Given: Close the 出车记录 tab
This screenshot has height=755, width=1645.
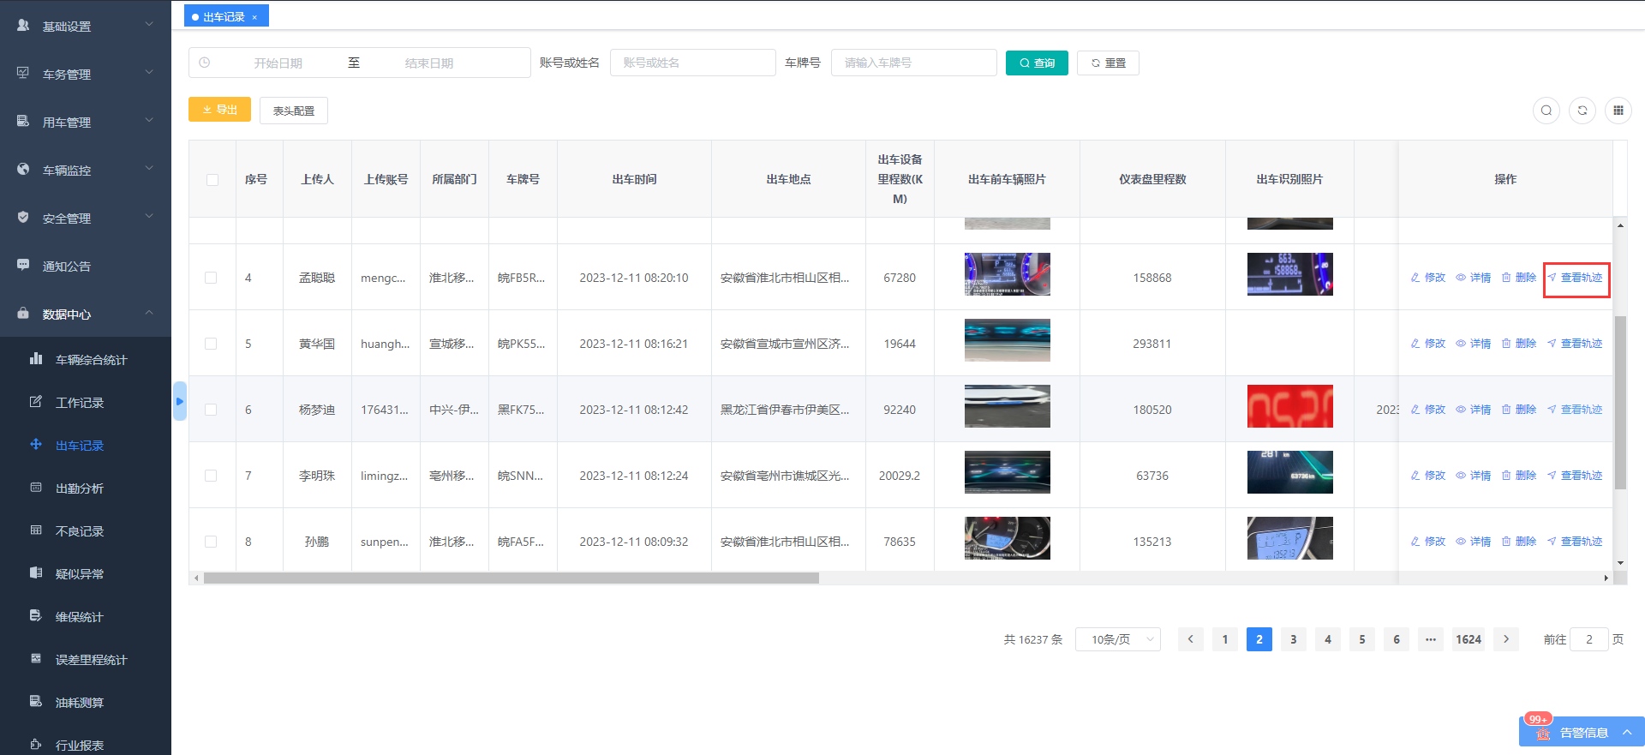Looking at the screenshot, I should pyautogui.click(x=254, y=17).
